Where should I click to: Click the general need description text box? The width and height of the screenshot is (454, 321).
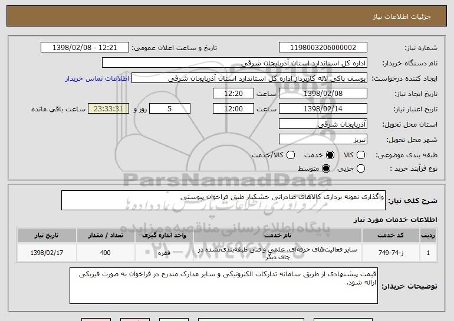(223, 200)
